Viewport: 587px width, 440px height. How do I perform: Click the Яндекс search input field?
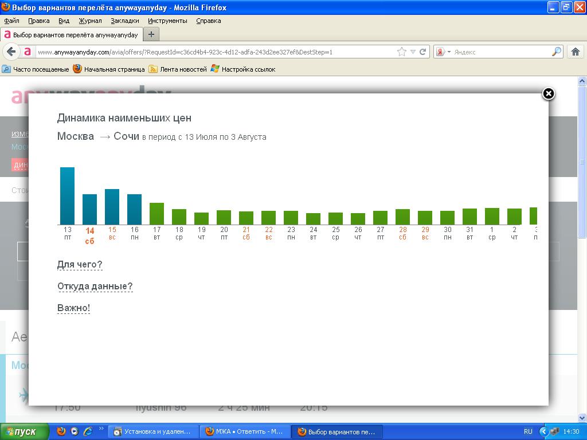pos(501,52)
